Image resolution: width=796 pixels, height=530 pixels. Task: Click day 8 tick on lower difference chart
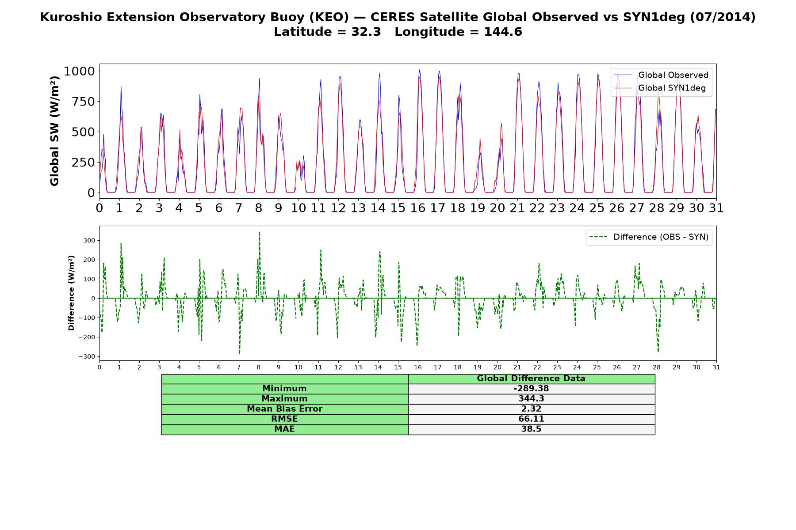point(259,367)
